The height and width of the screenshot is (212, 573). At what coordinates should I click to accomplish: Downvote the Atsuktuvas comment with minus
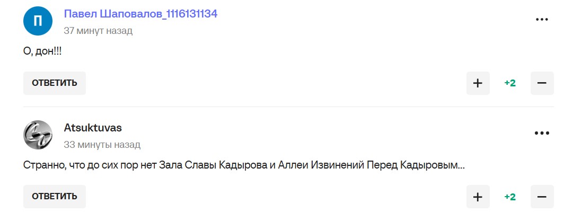(x=542, y=197)
